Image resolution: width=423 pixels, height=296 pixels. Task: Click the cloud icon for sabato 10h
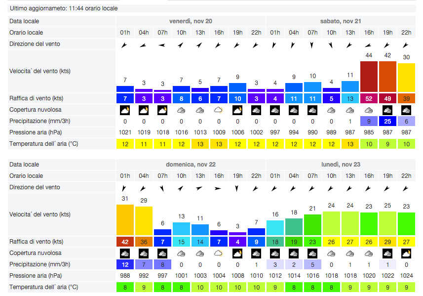pyautogui.click(x=331, y=110)
